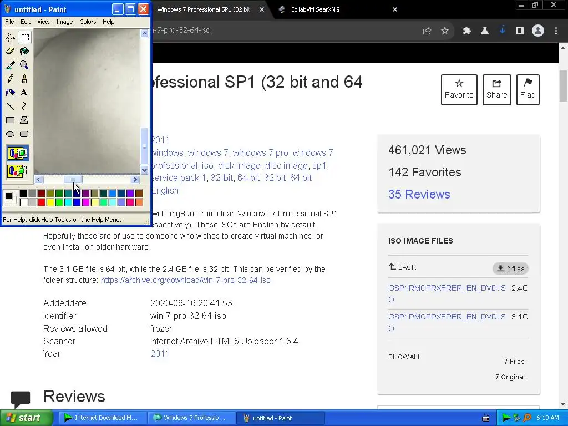This screenshot has height=426, width=568.
Task: Pick the magenta swatch in Paint palette
Action: point(85,202)
